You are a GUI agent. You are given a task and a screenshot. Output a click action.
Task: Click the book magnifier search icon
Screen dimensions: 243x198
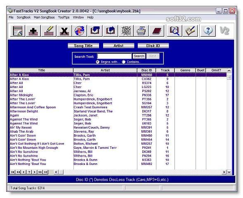pos(175,31)
